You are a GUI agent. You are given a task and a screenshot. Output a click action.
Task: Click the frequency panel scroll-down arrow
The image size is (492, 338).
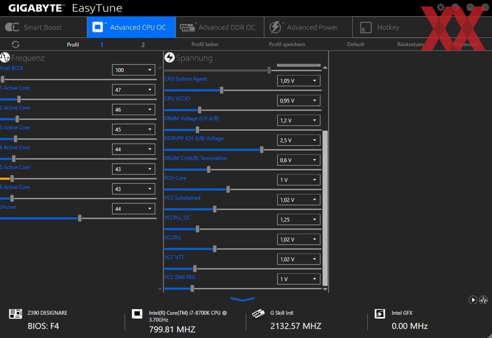(160, 289)
